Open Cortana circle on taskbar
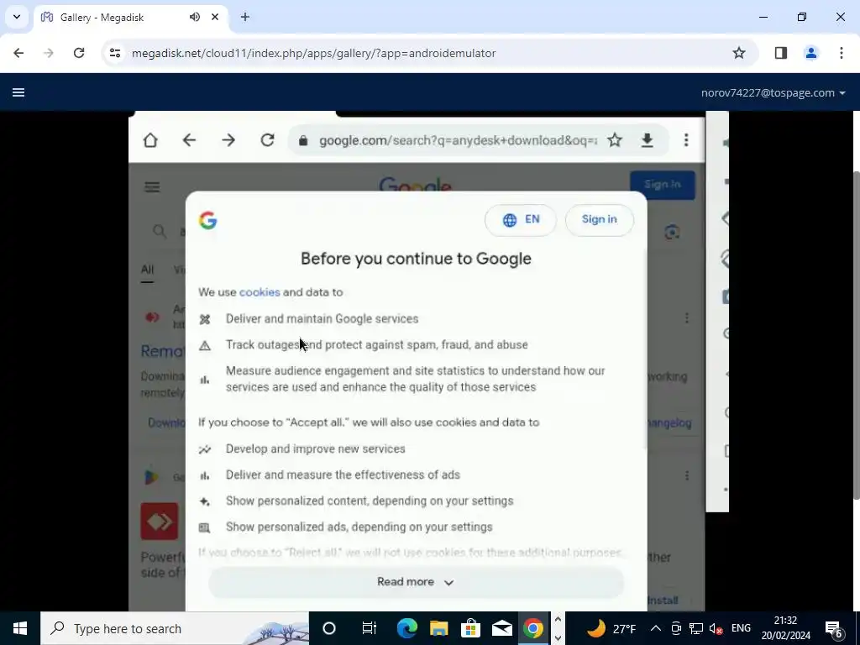 pos(328,628)
